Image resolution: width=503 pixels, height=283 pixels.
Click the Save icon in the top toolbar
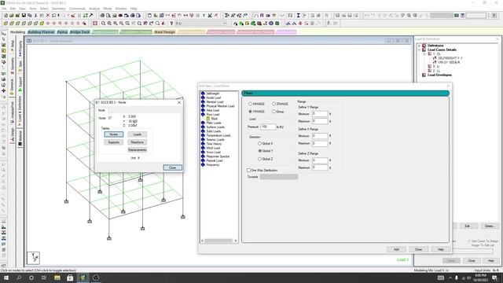[24, 16]
